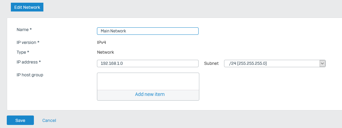This screenshot has width=342, height=128.
Task: Click the IP host group label
Action: coord(30,75)
